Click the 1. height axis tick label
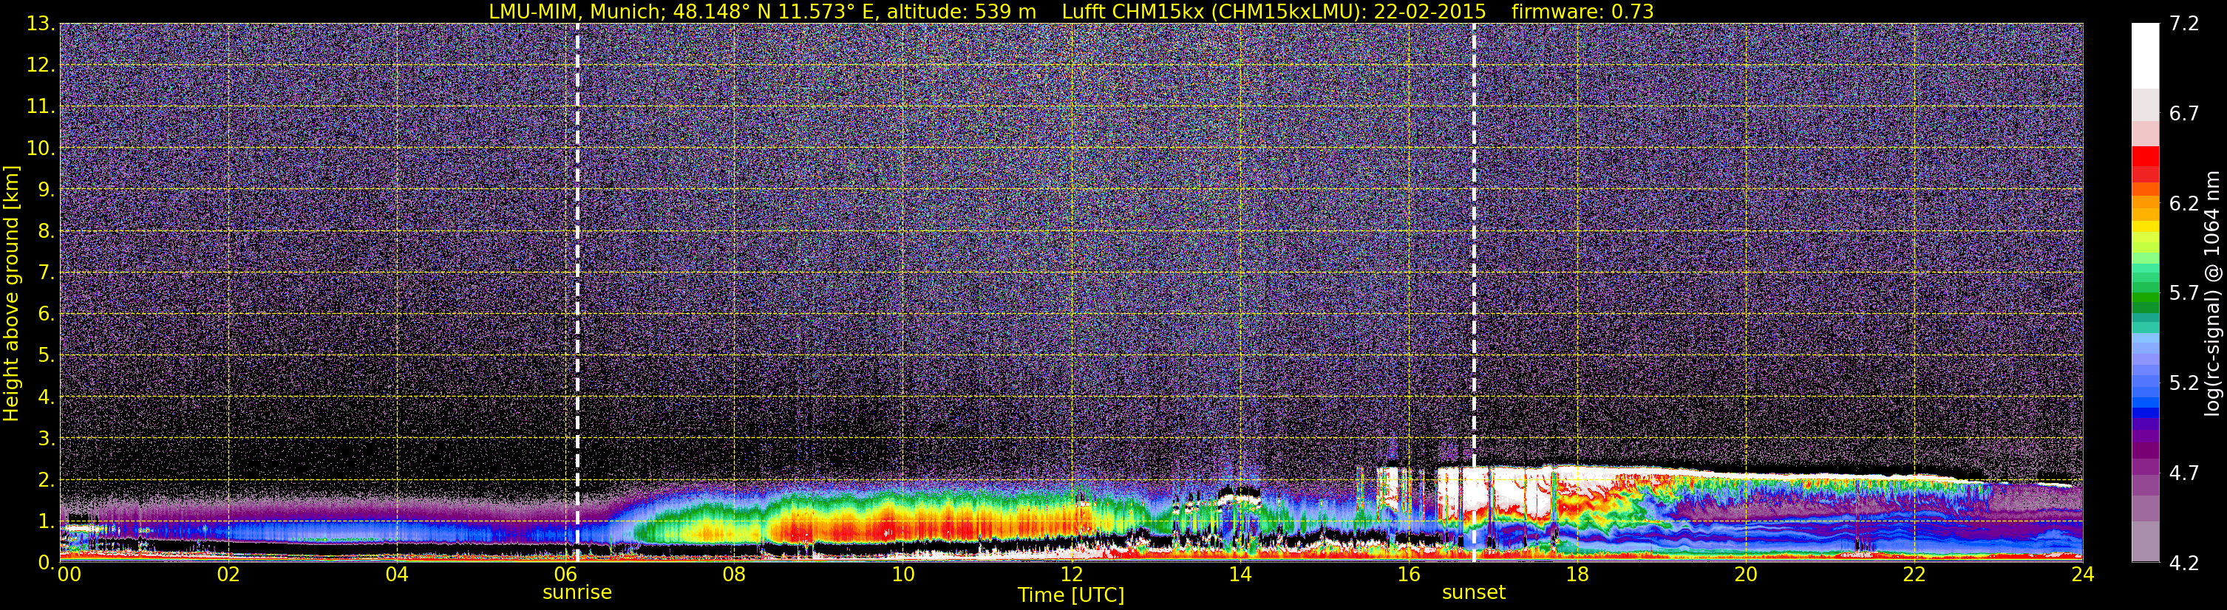2227x610 pixels. (x=46, y=521)
